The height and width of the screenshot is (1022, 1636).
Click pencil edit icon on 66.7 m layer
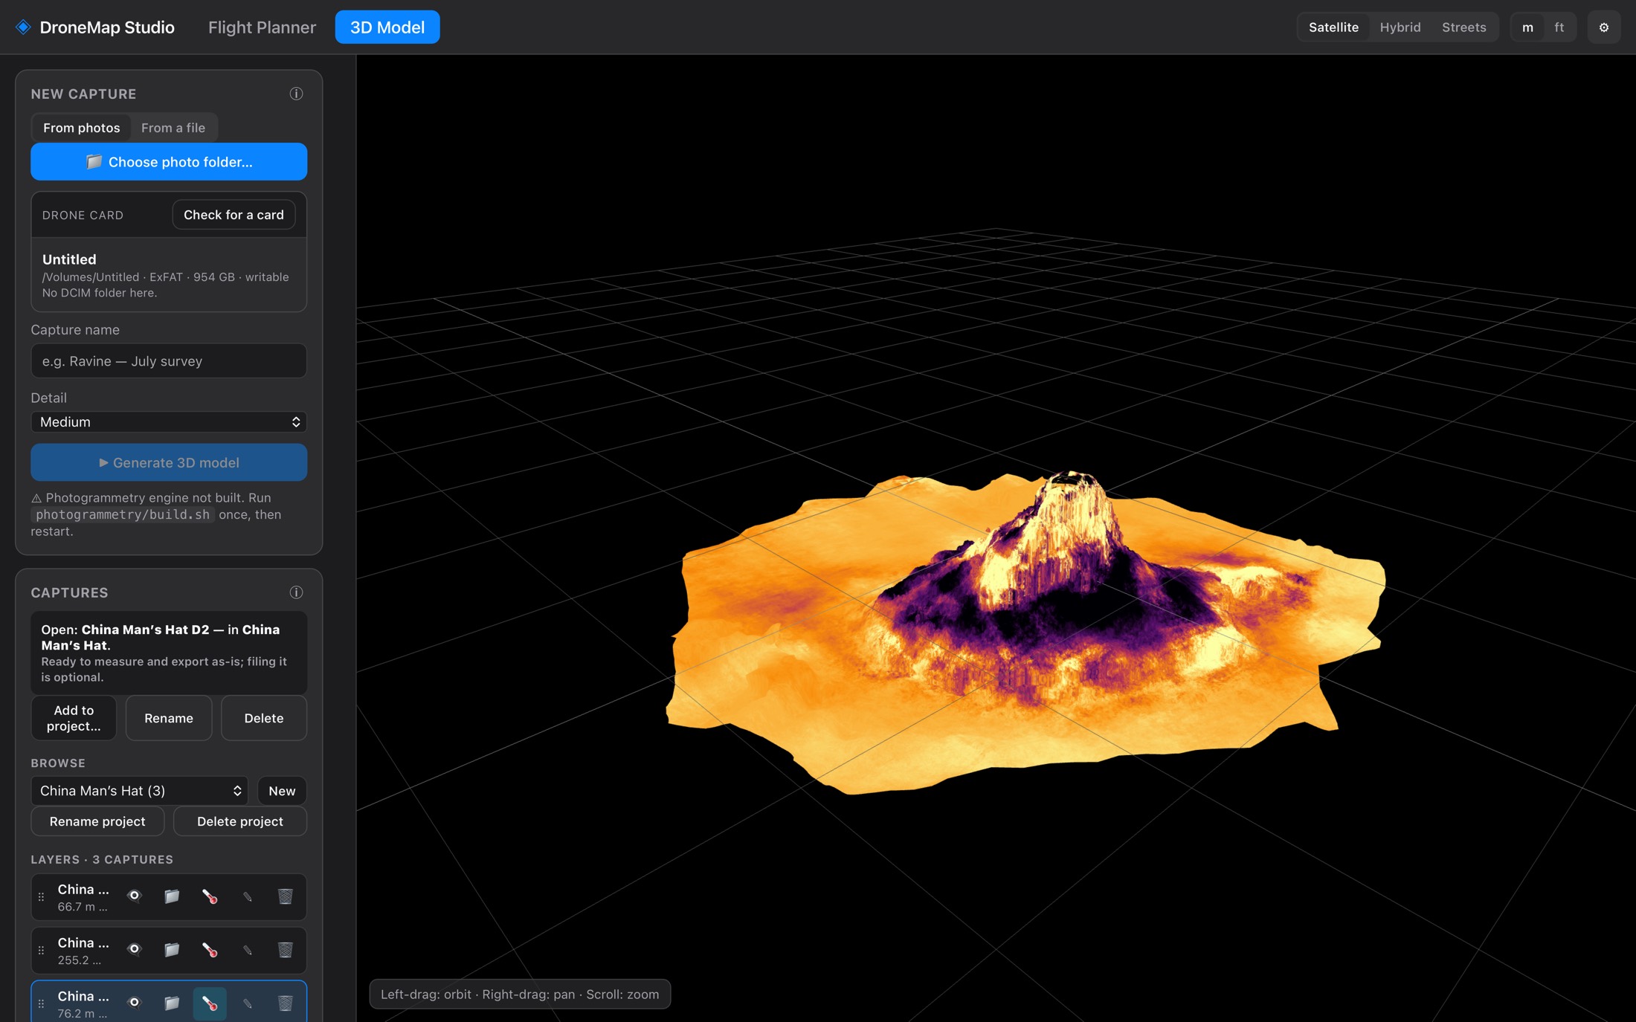click(x=248, y=896)
